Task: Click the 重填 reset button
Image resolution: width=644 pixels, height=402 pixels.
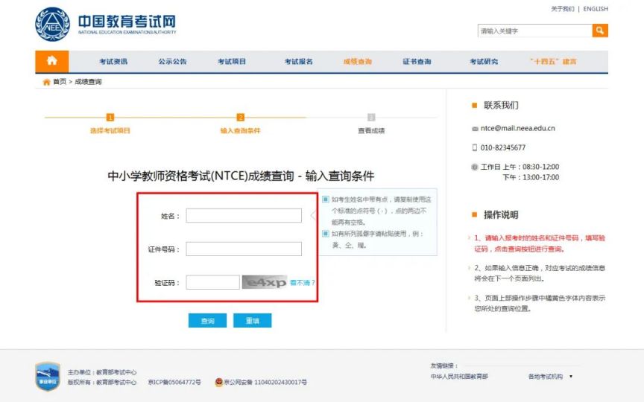Action: point(252,320)
